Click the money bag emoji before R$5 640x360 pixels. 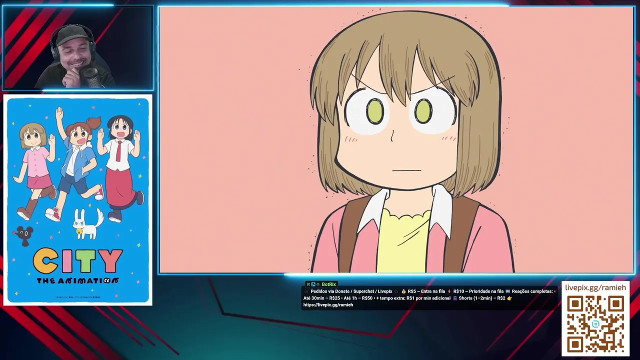(403, 291)
